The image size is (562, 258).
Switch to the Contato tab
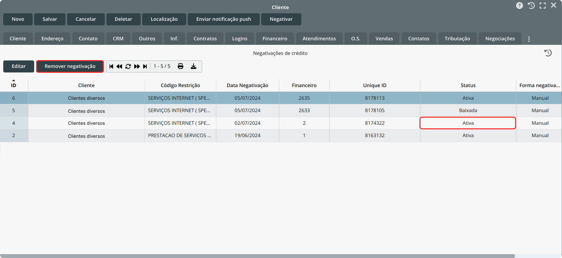click(x=88, y=39)
